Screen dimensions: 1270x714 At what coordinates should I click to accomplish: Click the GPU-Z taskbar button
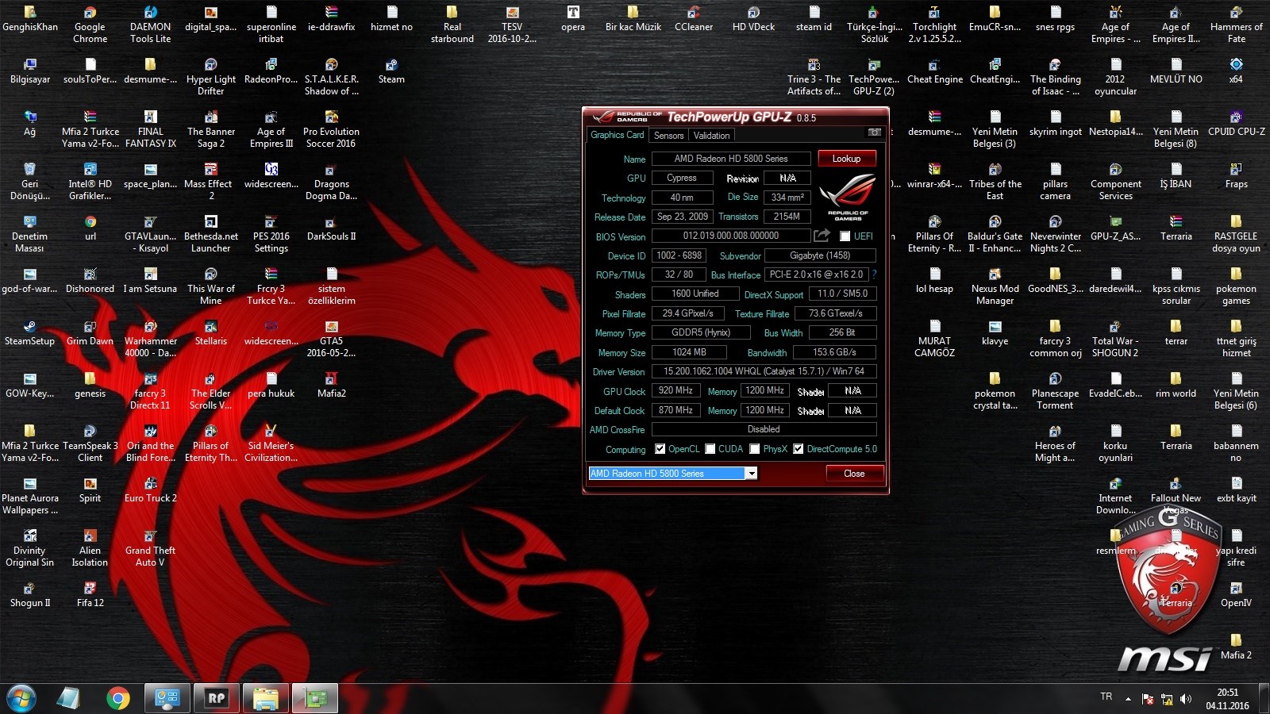pos(315,698)
